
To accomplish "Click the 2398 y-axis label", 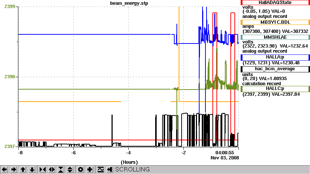I will (10, 77).
